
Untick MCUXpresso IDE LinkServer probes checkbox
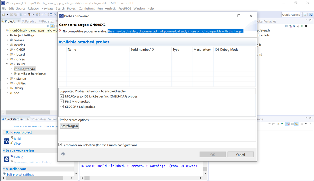(62, 96)
